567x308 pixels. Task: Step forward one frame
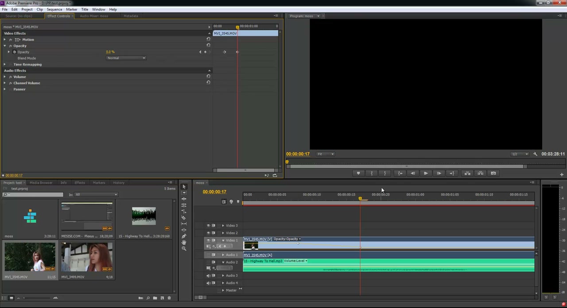(439, 173)
